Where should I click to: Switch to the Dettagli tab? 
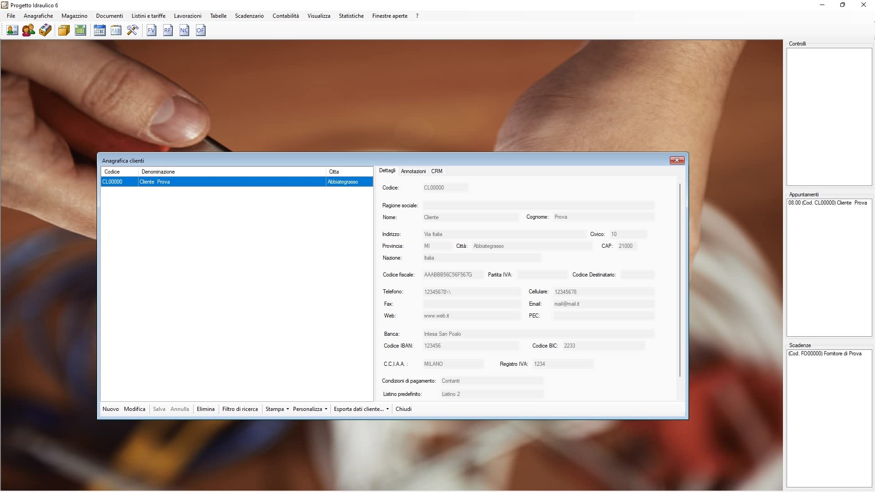click(387, 171)
